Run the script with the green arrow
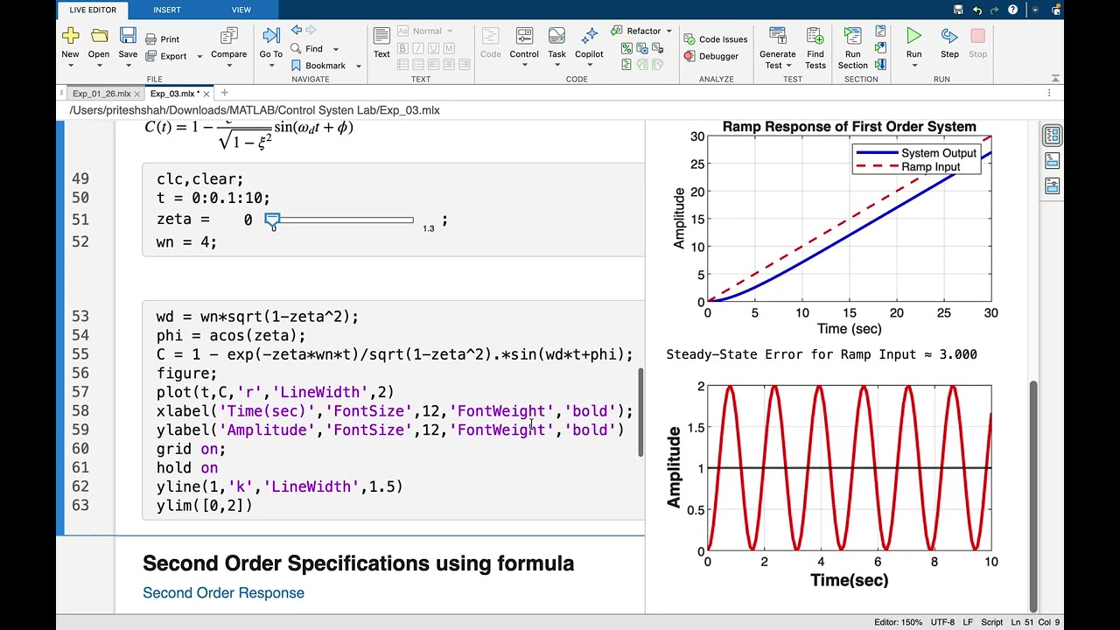Image resolution: width=1120 pixels, height=630 pixels. (x=913, y=36)
